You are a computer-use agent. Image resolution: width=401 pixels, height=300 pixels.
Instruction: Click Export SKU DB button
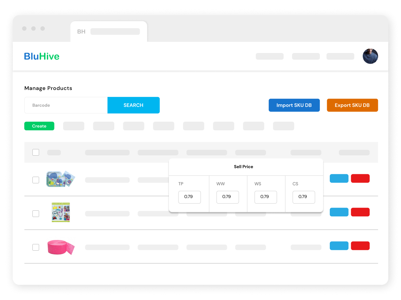click(x=352, y=105)
